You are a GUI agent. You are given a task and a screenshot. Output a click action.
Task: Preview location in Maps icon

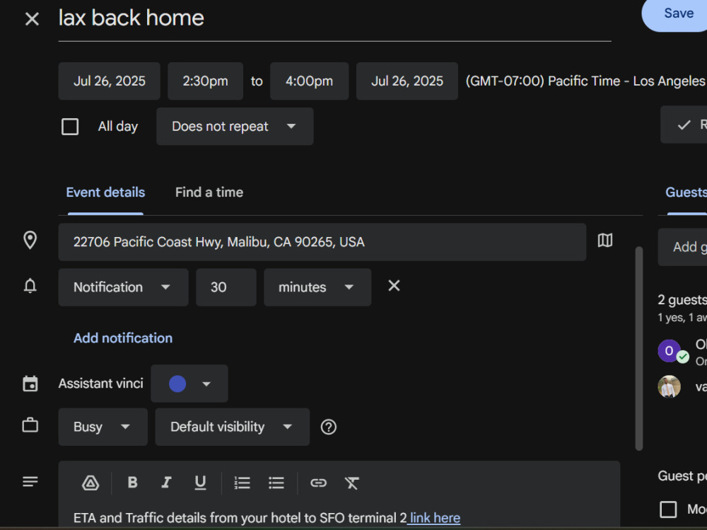(605, 240)
